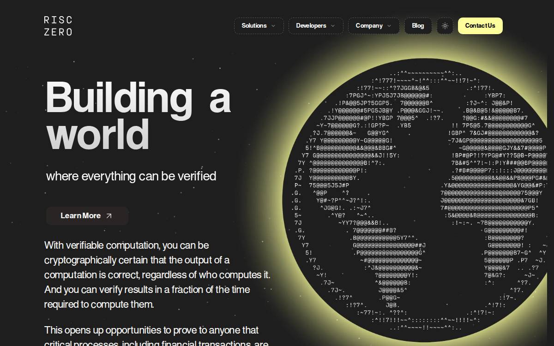The height and width of the screenshot is (346, 554).
Task: Open the RISC ZERO logo home link
Action: pyautogui.click(x=58, y=26)
